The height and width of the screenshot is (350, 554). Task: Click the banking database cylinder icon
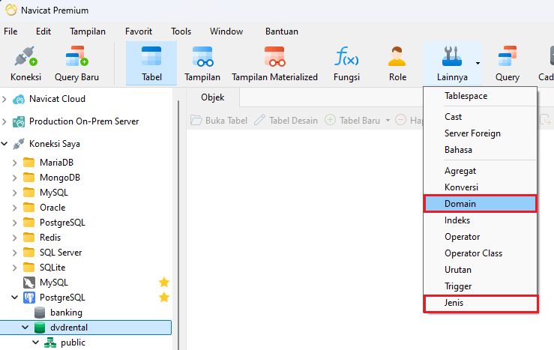coord(40,313)
